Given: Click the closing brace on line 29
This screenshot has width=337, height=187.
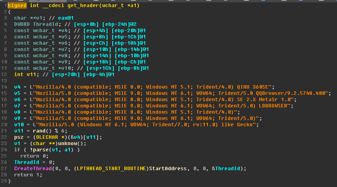Looking at the screenshot, I should coord(9,181).
